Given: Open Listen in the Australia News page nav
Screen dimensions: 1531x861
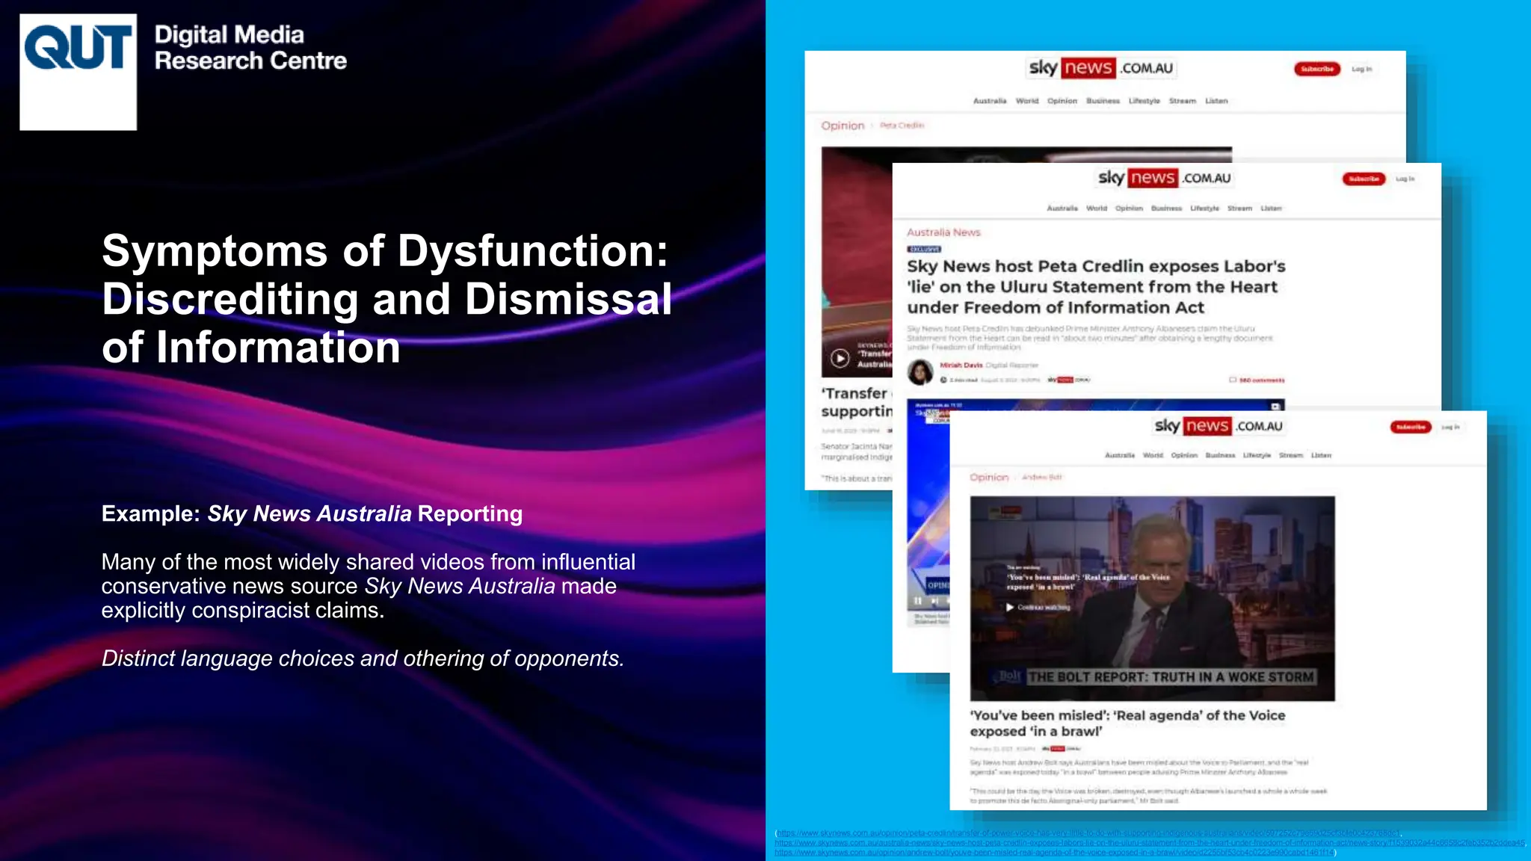Looking at the screenshot, I should (1271, 209).
